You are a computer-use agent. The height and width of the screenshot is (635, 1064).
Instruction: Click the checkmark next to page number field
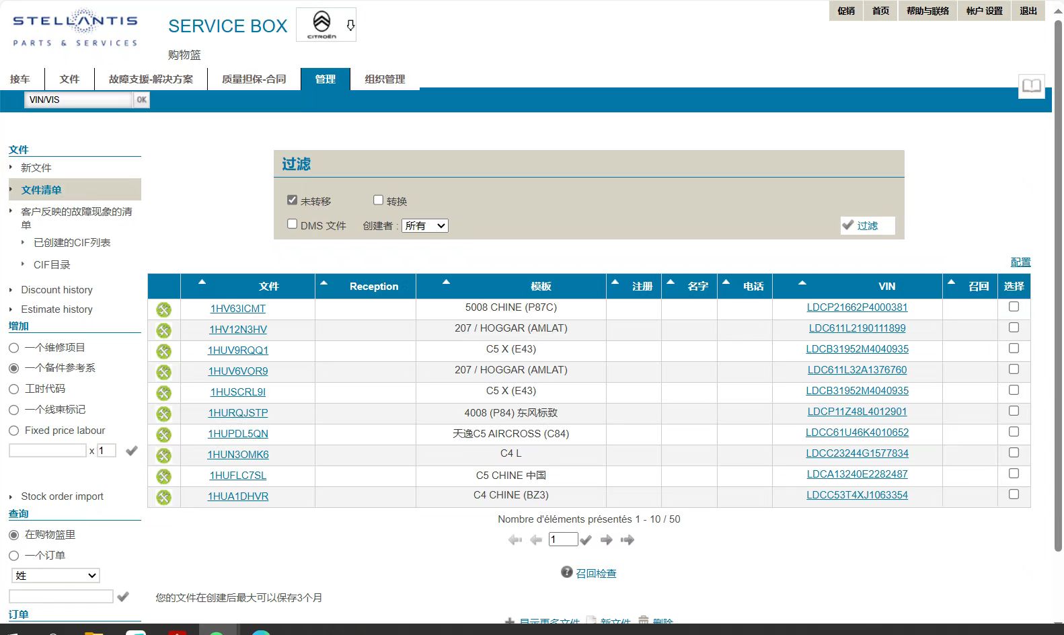[586, 539]
